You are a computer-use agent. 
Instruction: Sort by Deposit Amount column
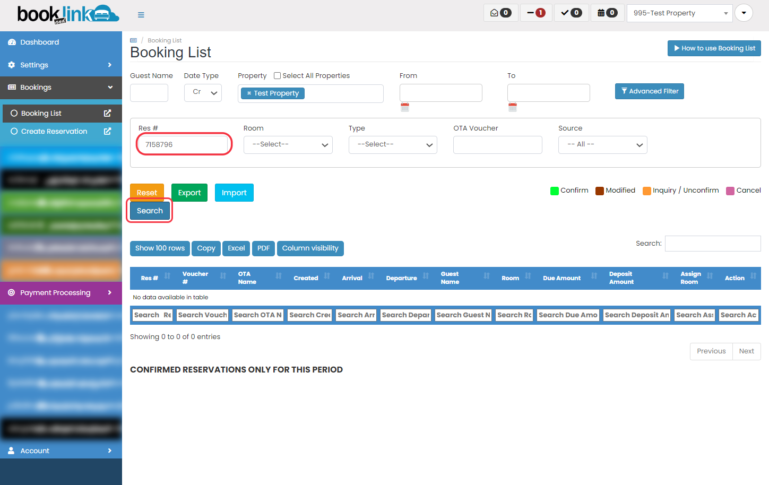(637, 278)
